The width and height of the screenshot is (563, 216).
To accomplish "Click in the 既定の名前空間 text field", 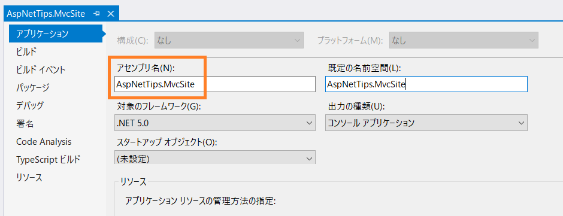I will pos(426,84).
